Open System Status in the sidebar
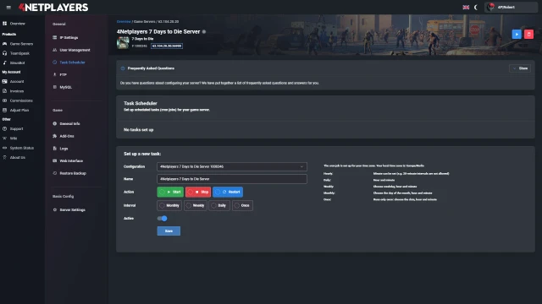The image size is (542, 304). tap(21, 148)
